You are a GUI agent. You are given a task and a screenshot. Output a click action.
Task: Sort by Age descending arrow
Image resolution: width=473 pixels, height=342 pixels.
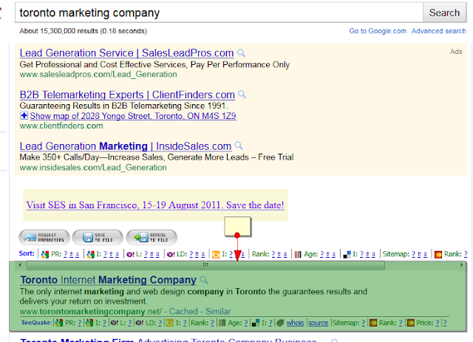pos(333,254)
